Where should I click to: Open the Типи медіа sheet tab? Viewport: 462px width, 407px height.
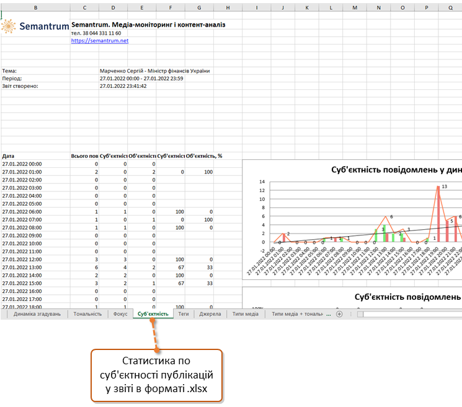point(245,314)
